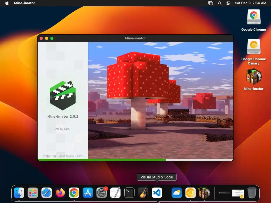Click the green loading progress bar
Viewport: 271px width, 203px height.
(x=102, y=160)
